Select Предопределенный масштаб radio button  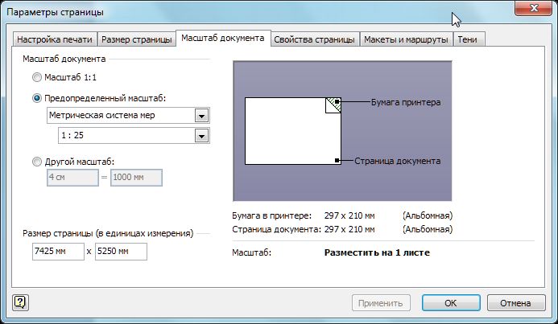pyautogui.click(x=37, y=98)
